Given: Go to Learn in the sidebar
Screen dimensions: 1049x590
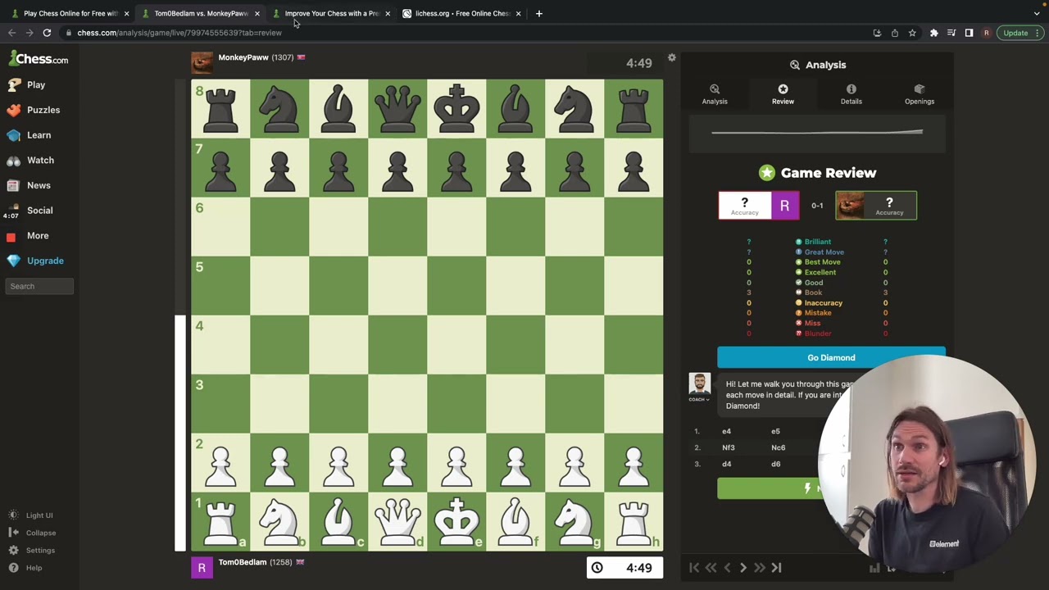Looking at the screenshot, I should pos(30,135).
